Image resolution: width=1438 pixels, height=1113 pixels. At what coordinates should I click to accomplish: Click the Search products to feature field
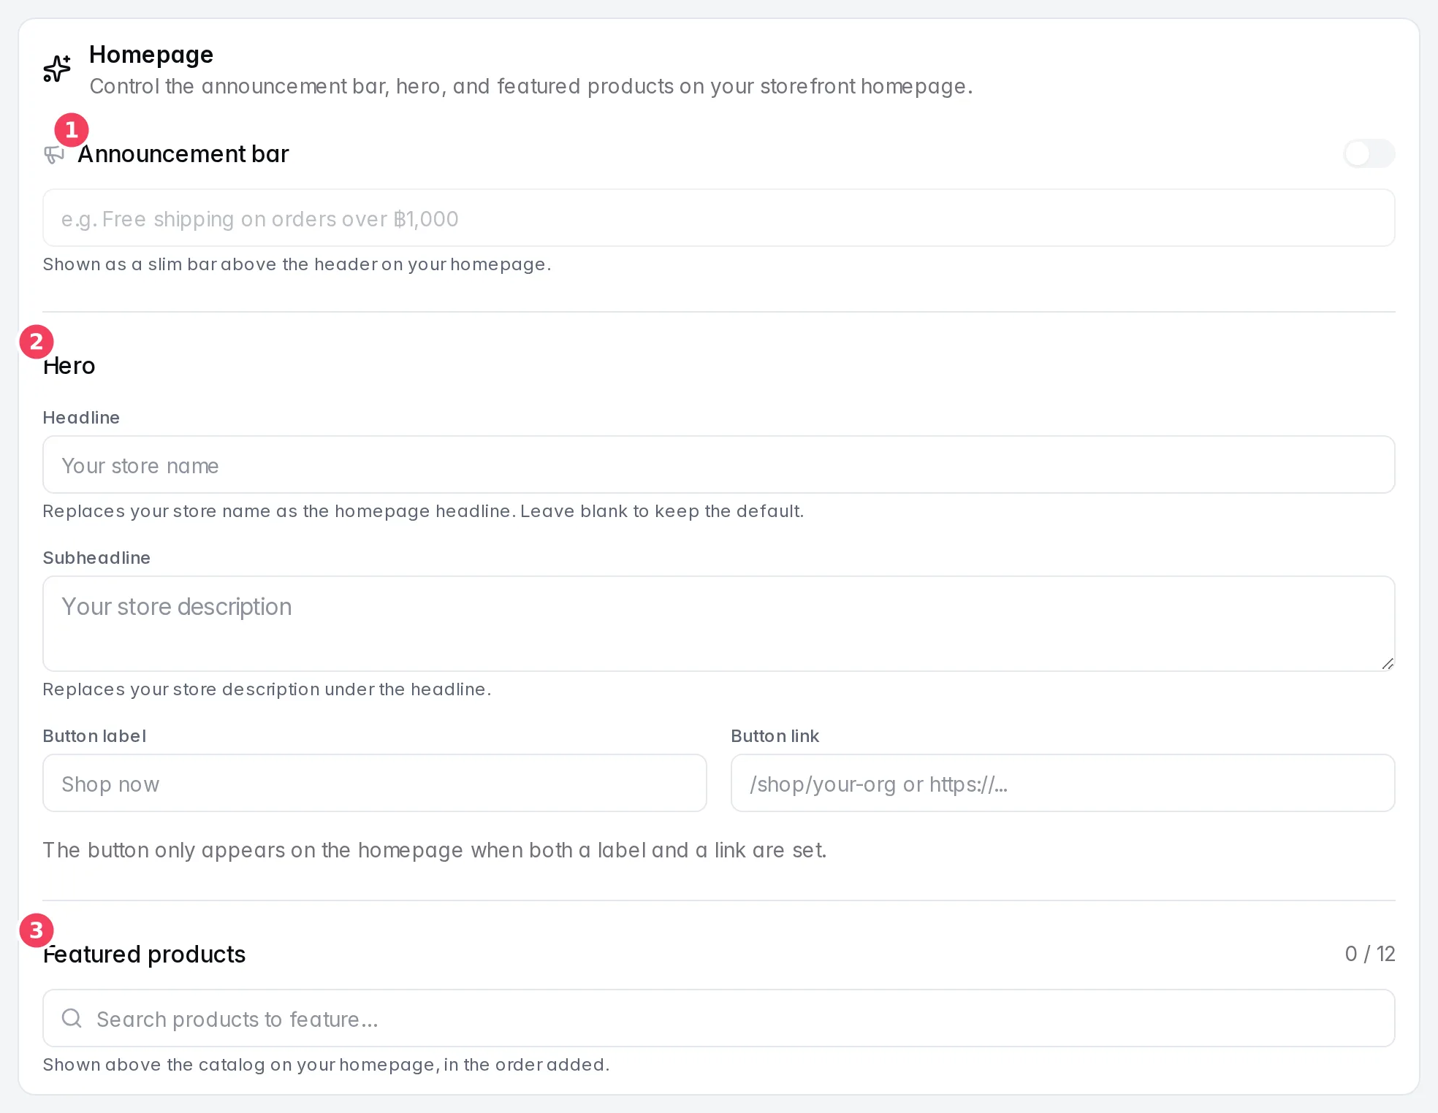(x=719, y=1018)
